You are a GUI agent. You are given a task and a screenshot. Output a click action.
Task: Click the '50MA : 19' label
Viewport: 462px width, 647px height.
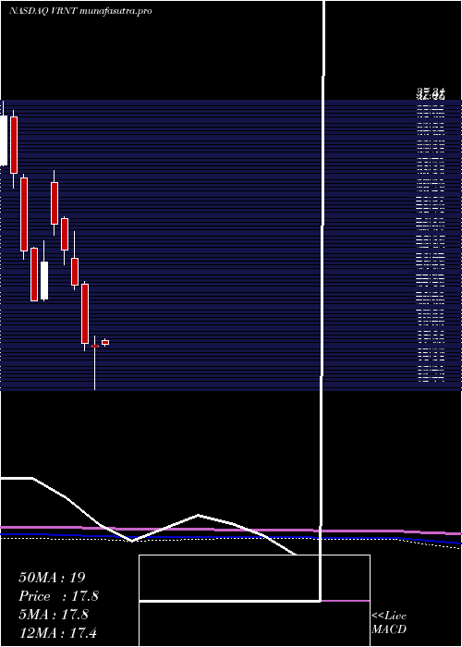(x=52, y=578)
